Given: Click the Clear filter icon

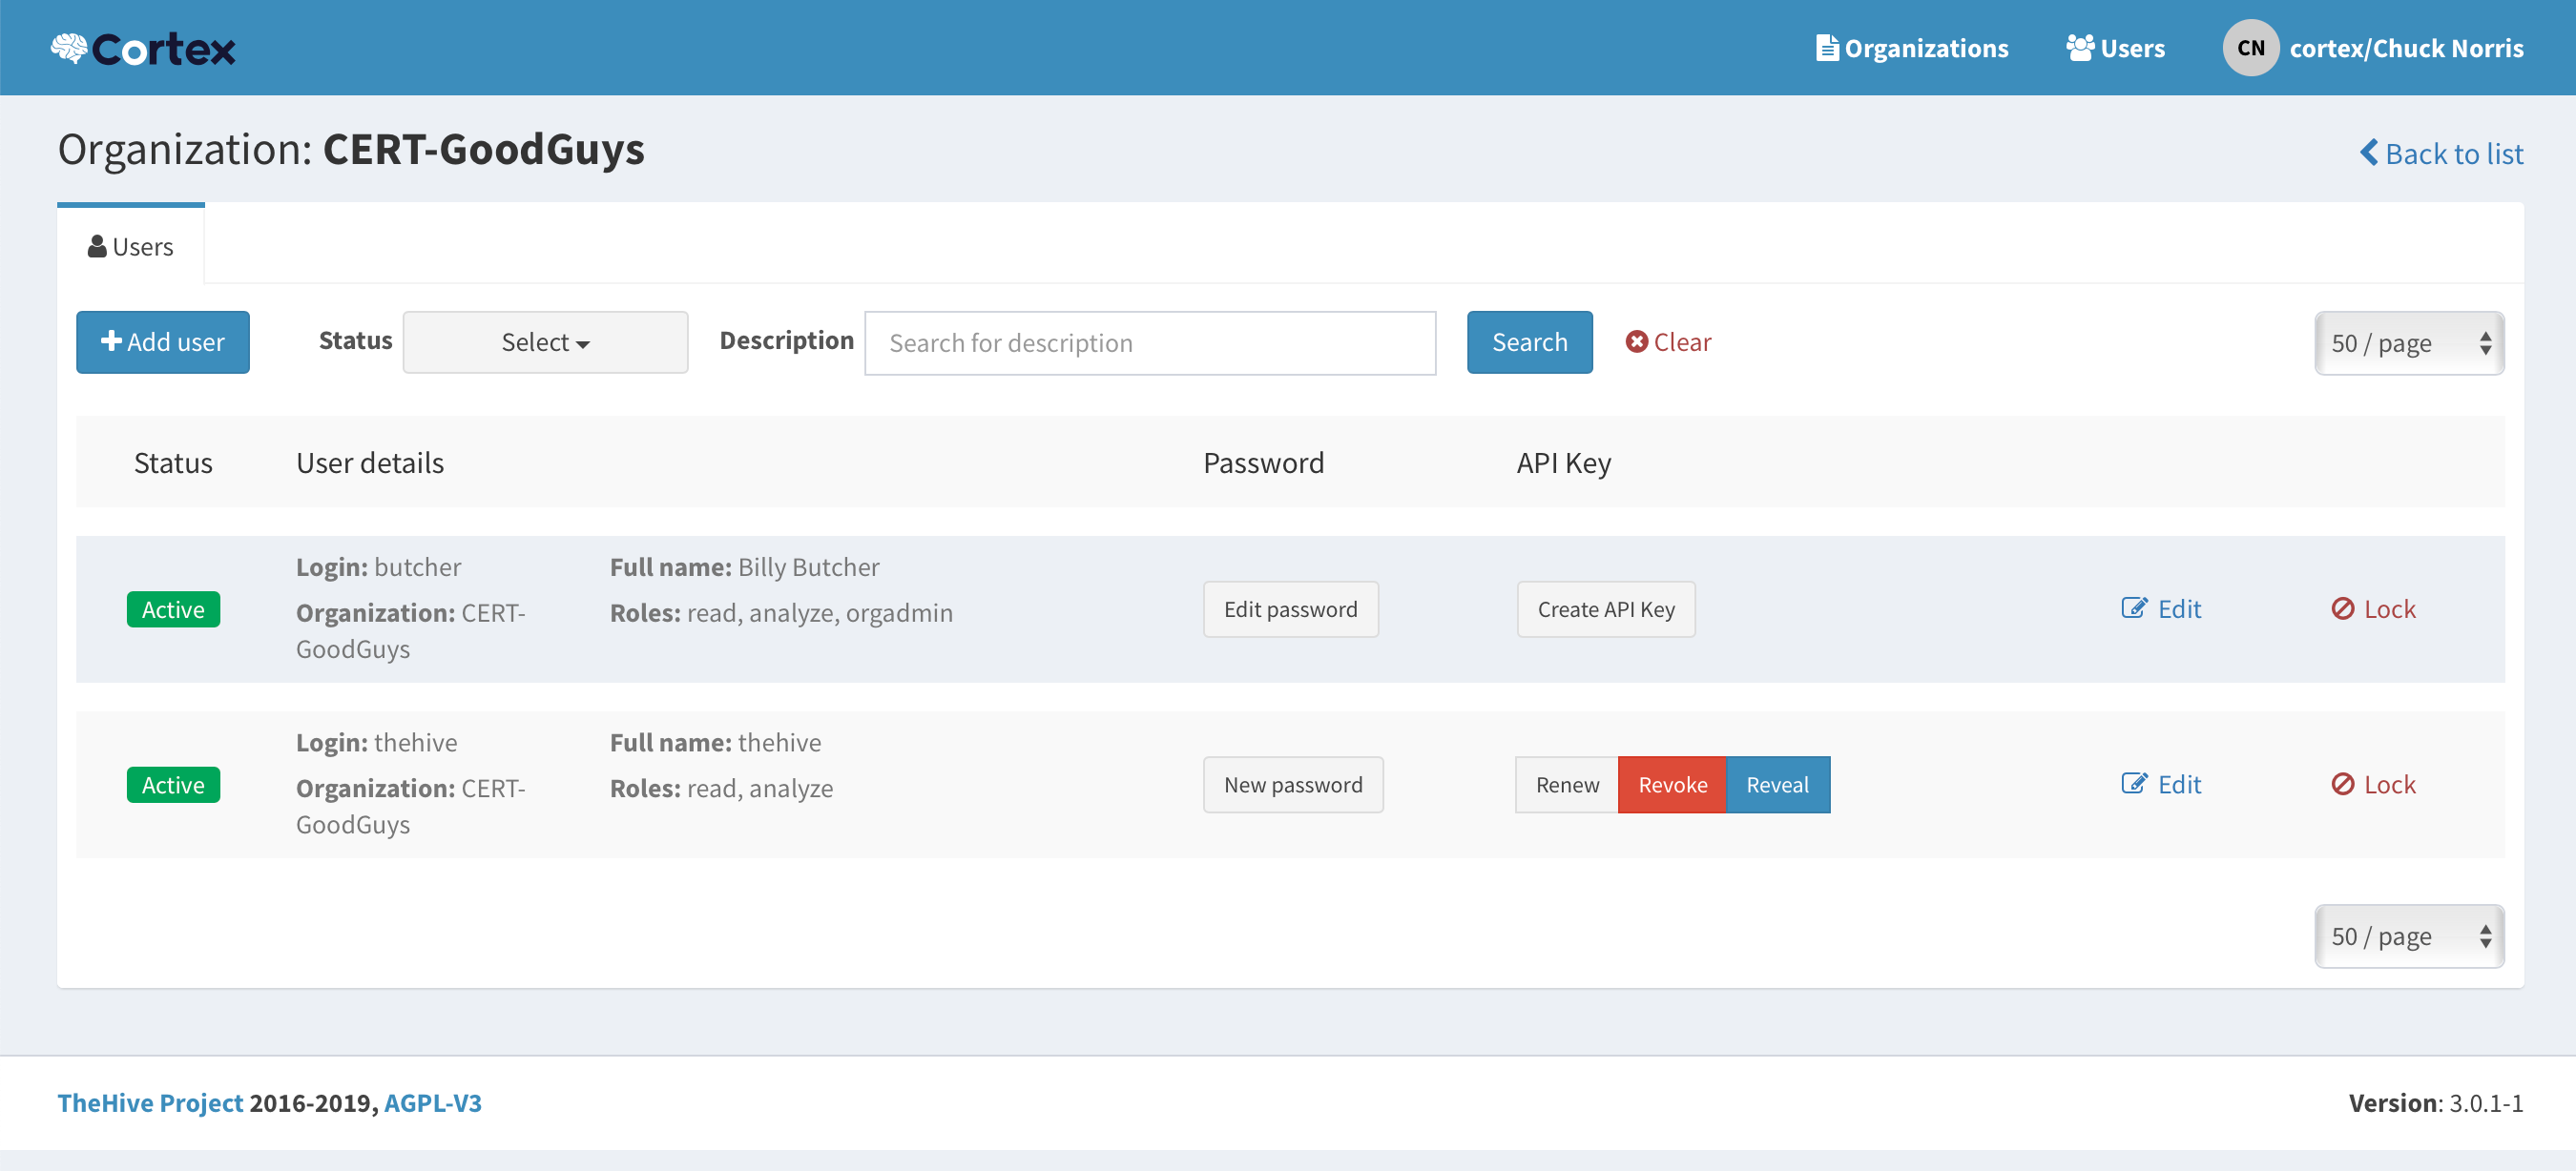Looking at the screenshot, I should 1637,341.
